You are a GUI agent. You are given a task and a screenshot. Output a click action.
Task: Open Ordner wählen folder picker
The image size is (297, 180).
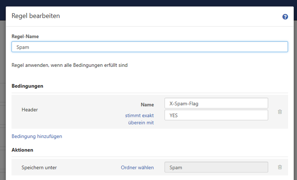pyautogui.click(x=137, y=167)
